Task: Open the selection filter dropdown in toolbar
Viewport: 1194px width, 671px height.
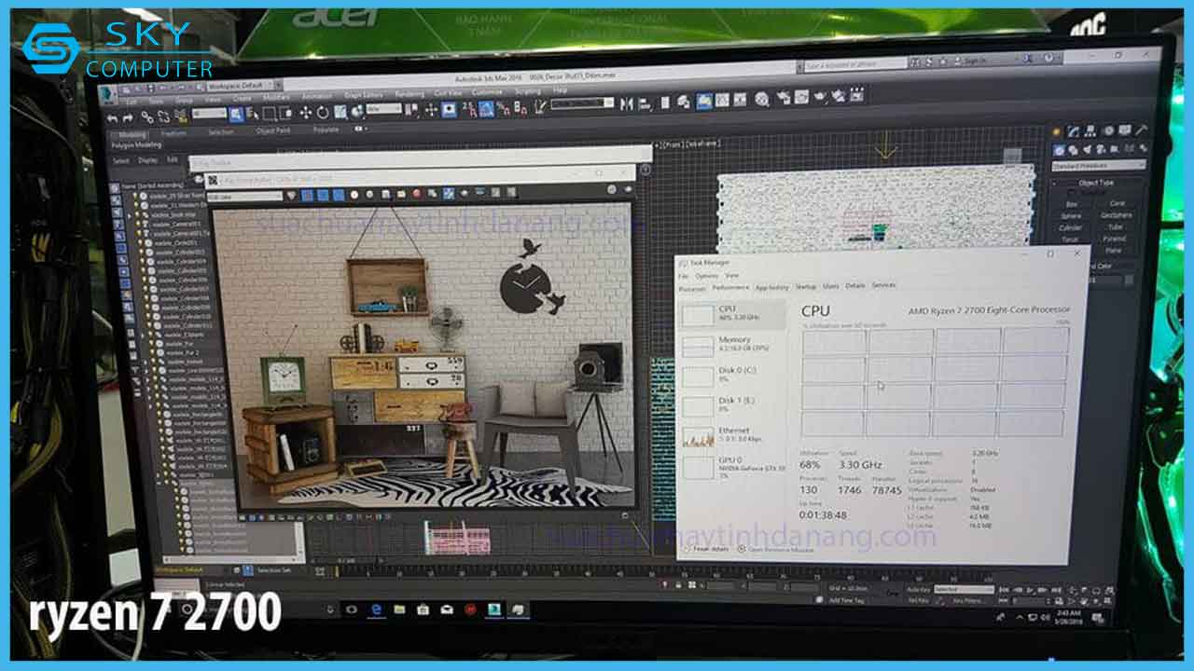Action: coord(209,113)
